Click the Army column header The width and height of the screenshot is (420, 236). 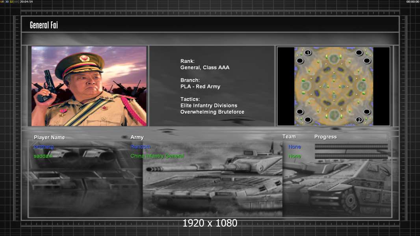[137, 137]
